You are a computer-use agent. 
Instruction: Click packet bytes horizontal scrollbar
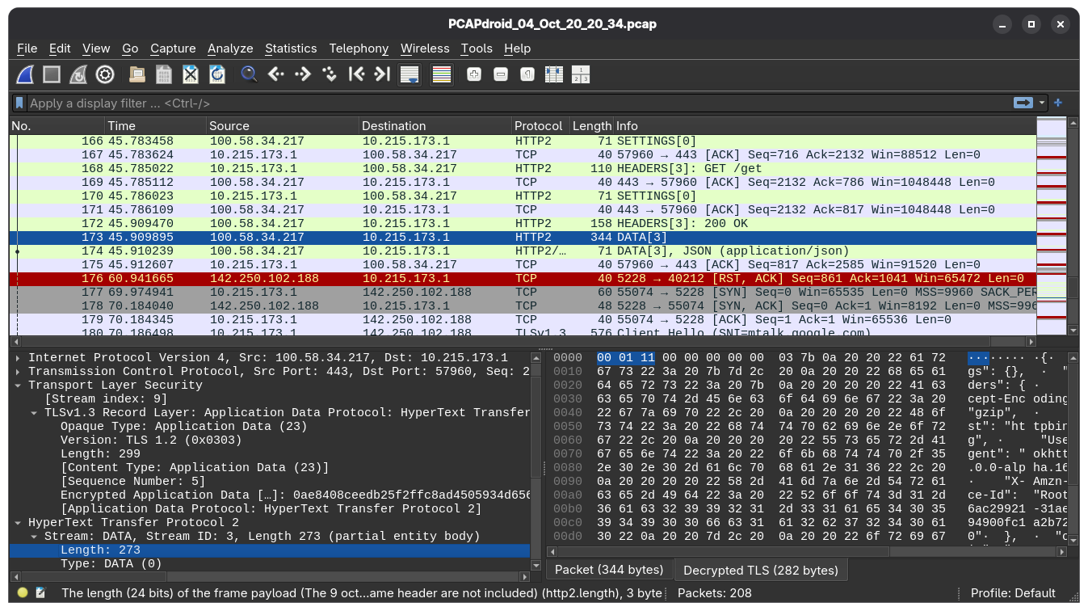(808, 552)
